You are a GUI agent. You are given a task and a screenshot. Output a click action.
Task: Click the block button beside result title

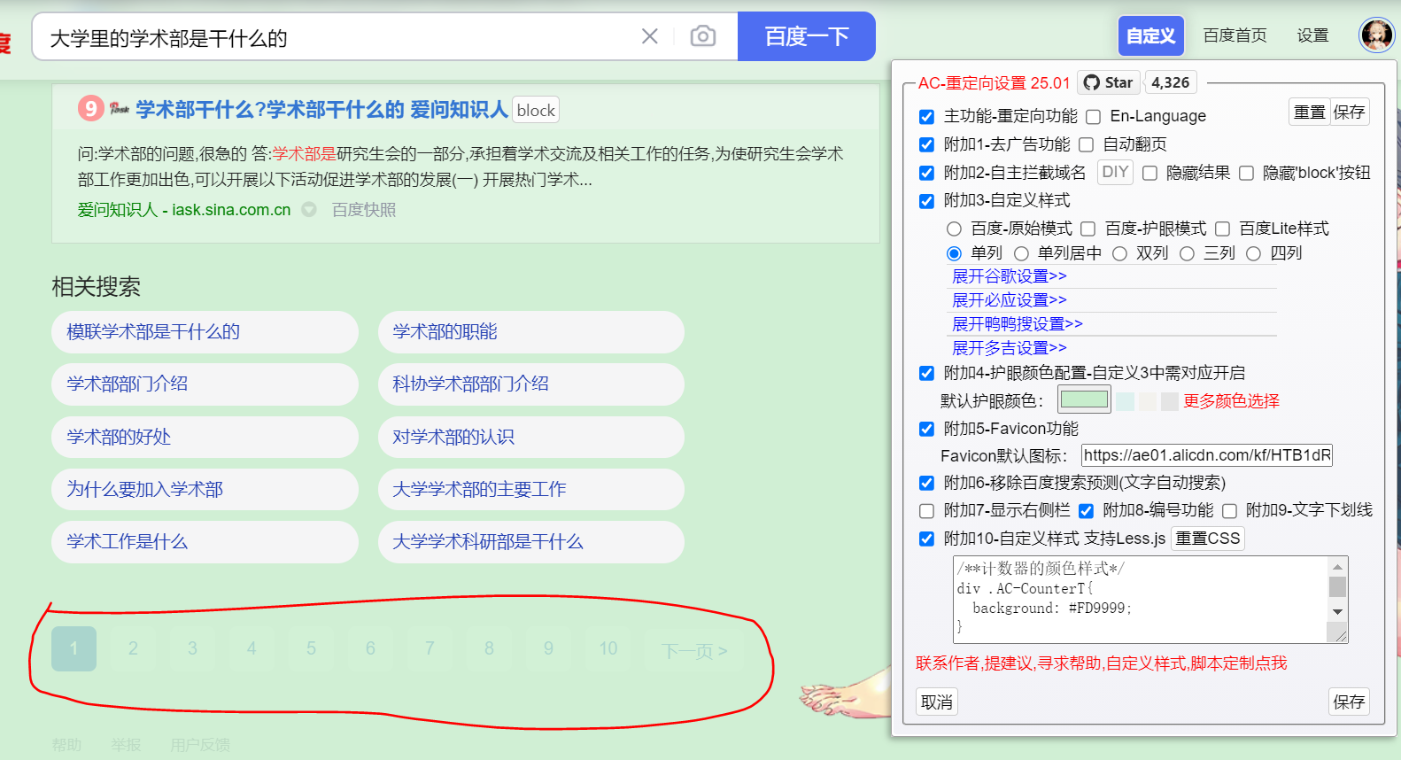click(x=536, y=110)
